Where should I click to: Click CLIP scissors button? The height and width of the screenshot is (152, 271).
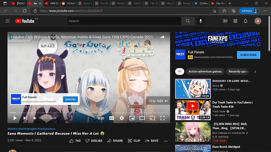click(134, 141)
